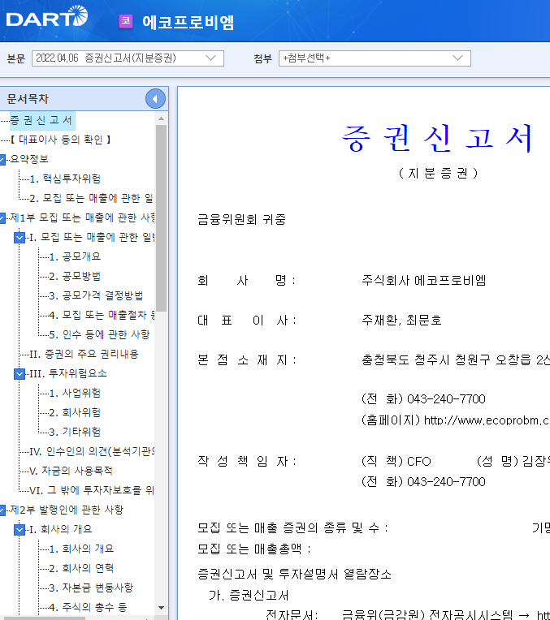Viewport: 550px width, 620px height.
Task: Go to 5. 인수 등에 관한 사항
Action: [99, 334]
